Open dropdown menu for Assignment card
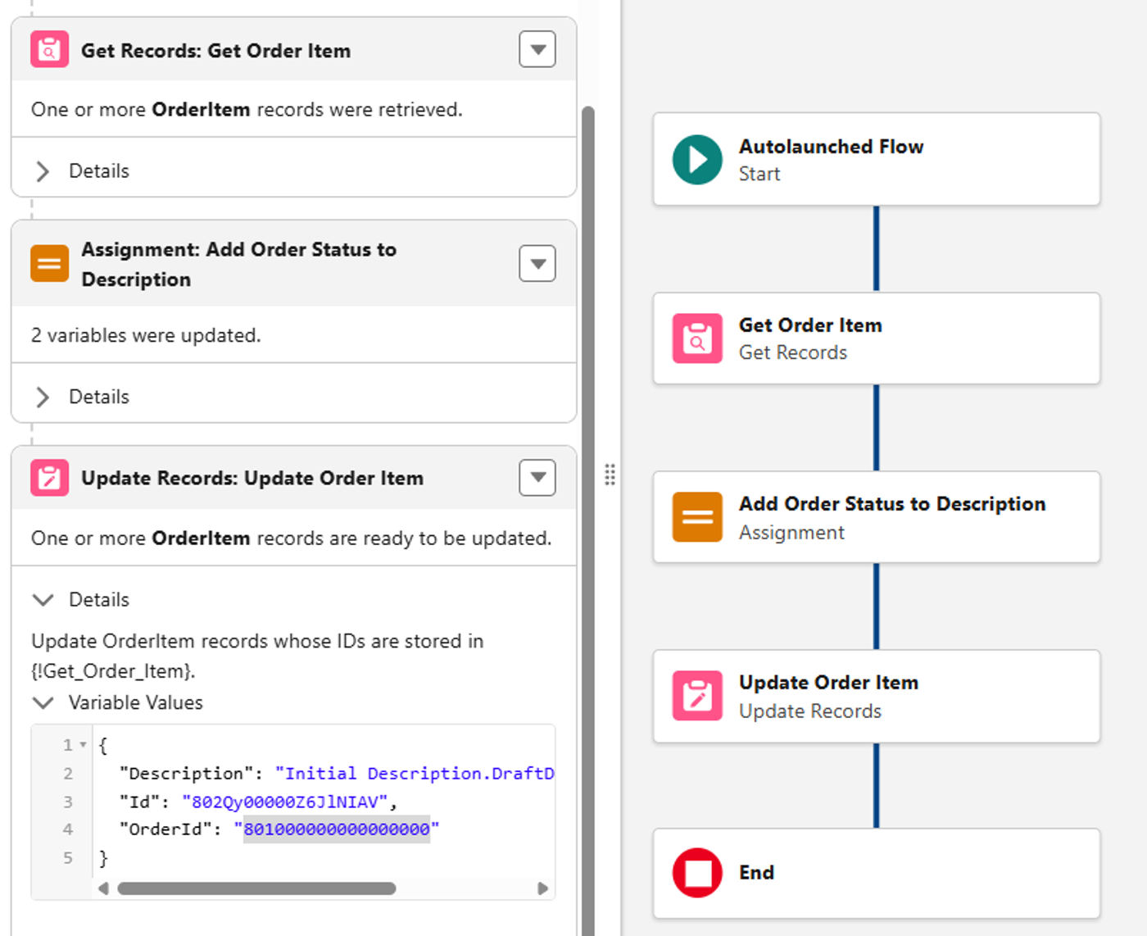 (537, 264)
